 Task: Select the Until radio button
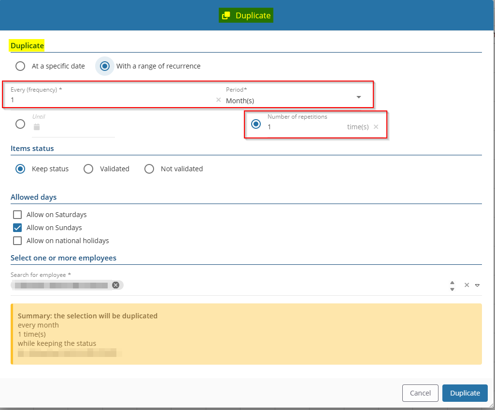coord(20,124)
